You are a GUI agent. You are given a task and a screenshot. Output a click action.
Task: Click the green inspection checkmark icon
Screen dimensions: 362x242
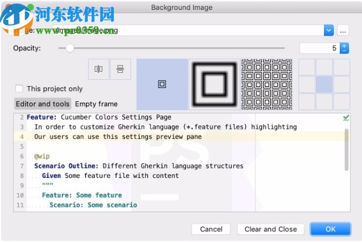[x=346, y=118]
